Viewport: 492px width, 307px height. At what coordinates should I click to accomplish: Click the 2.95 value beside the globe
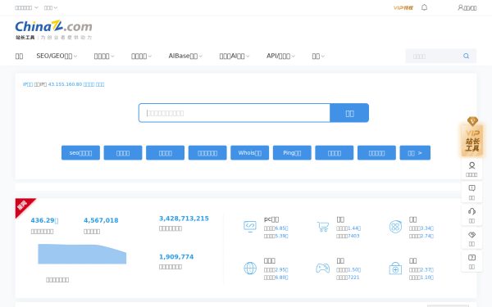280,269
